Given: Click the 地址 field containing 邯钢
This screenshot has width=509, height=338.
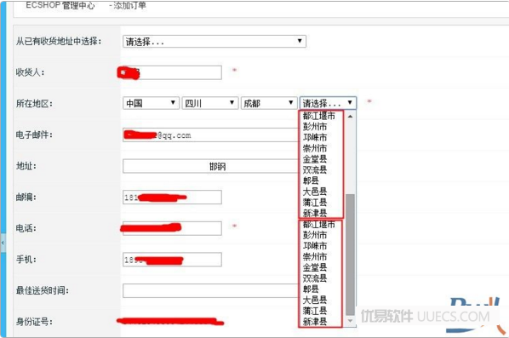Looking at the screenshot, I should click(x=211, y=166).
